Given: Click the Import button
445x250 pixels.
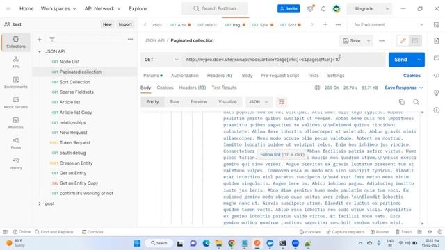Looking at the screenshot, I should [125, 25].
